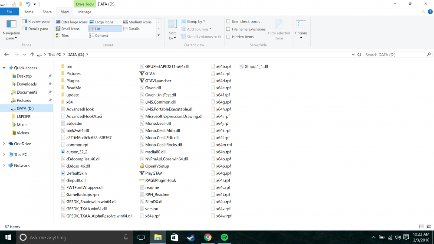Open the address bar history dropdown

pos(353,55)
